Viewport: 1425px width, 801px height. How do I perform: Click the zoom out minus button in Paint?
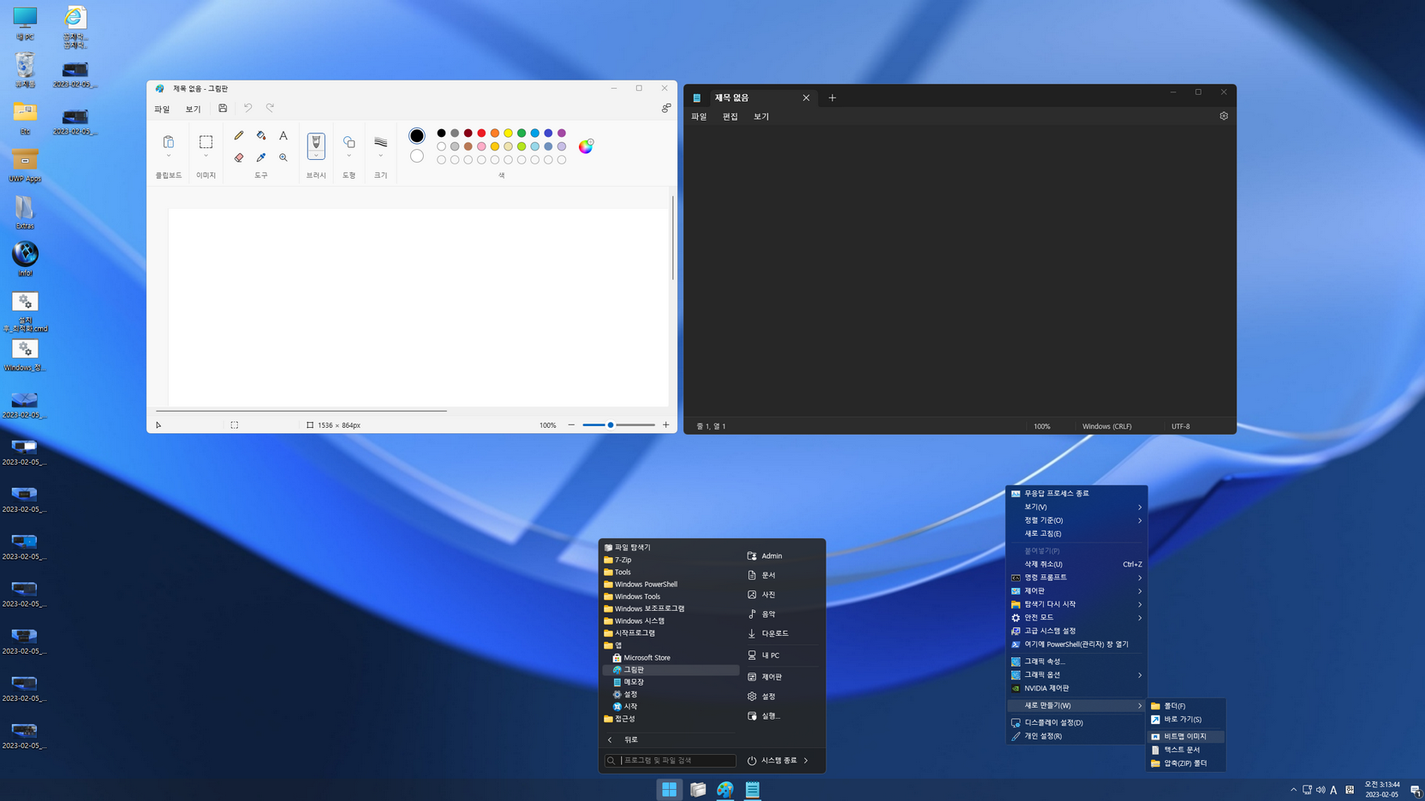[x=571, y=424]
